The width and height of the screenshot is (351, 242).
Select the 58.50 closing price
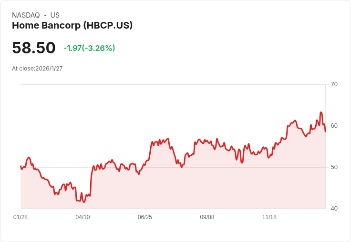click(x=34, y=48)
